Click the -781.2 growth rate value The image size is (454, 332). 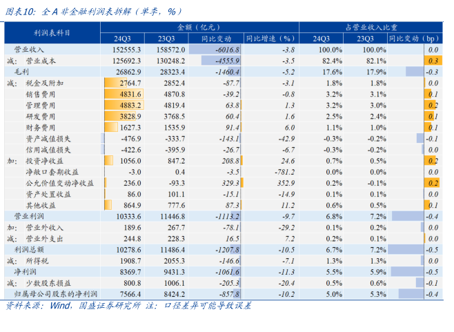point(283,172)
